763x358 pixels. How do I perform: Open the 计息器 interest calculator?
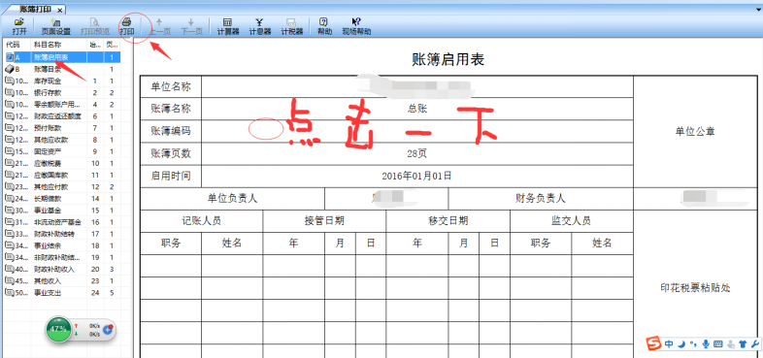[x=260, y=27]
